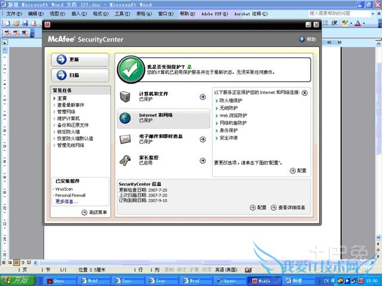Screen dimensions: 382x286
Task: Click 查看详细信息 button
Action: (288, 207)
